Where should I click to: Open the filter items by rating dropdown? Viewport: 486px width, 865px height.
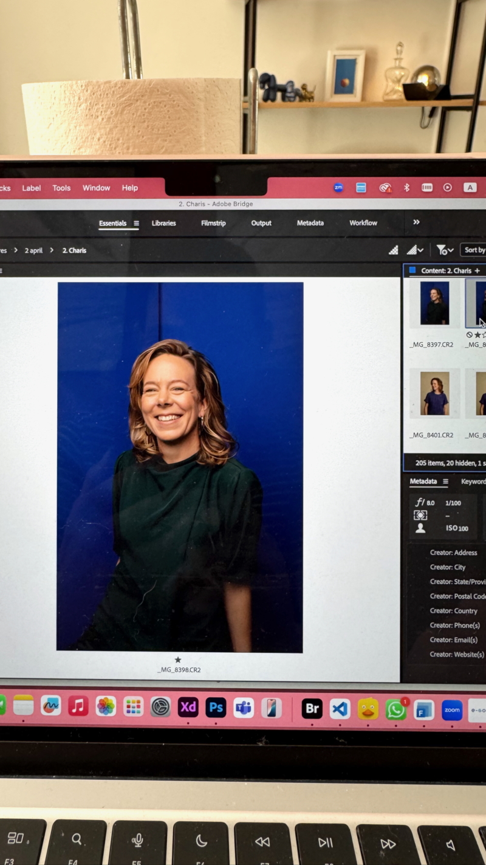point(445,250)
